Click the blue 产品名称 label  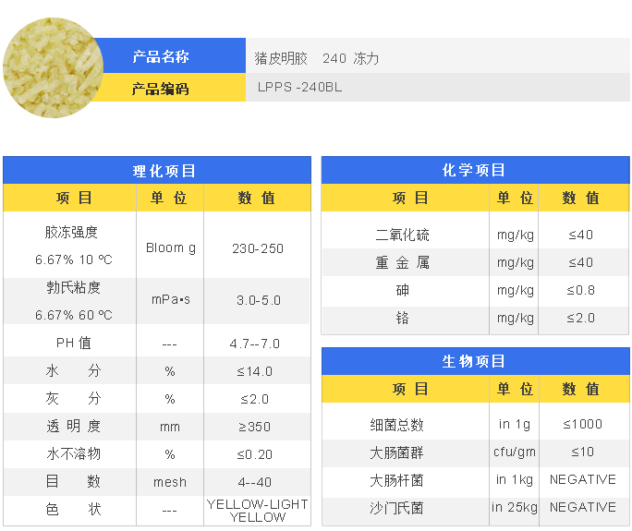pos(161,56)
